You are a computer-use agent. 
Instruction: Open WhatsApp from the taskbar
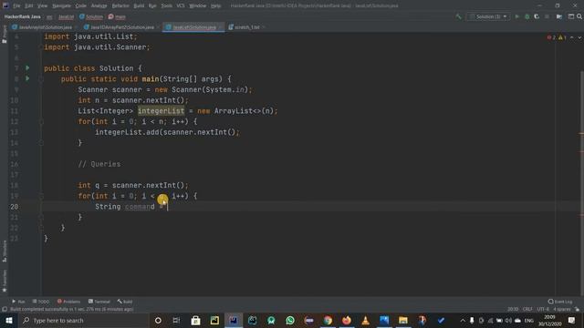point(290,320)
